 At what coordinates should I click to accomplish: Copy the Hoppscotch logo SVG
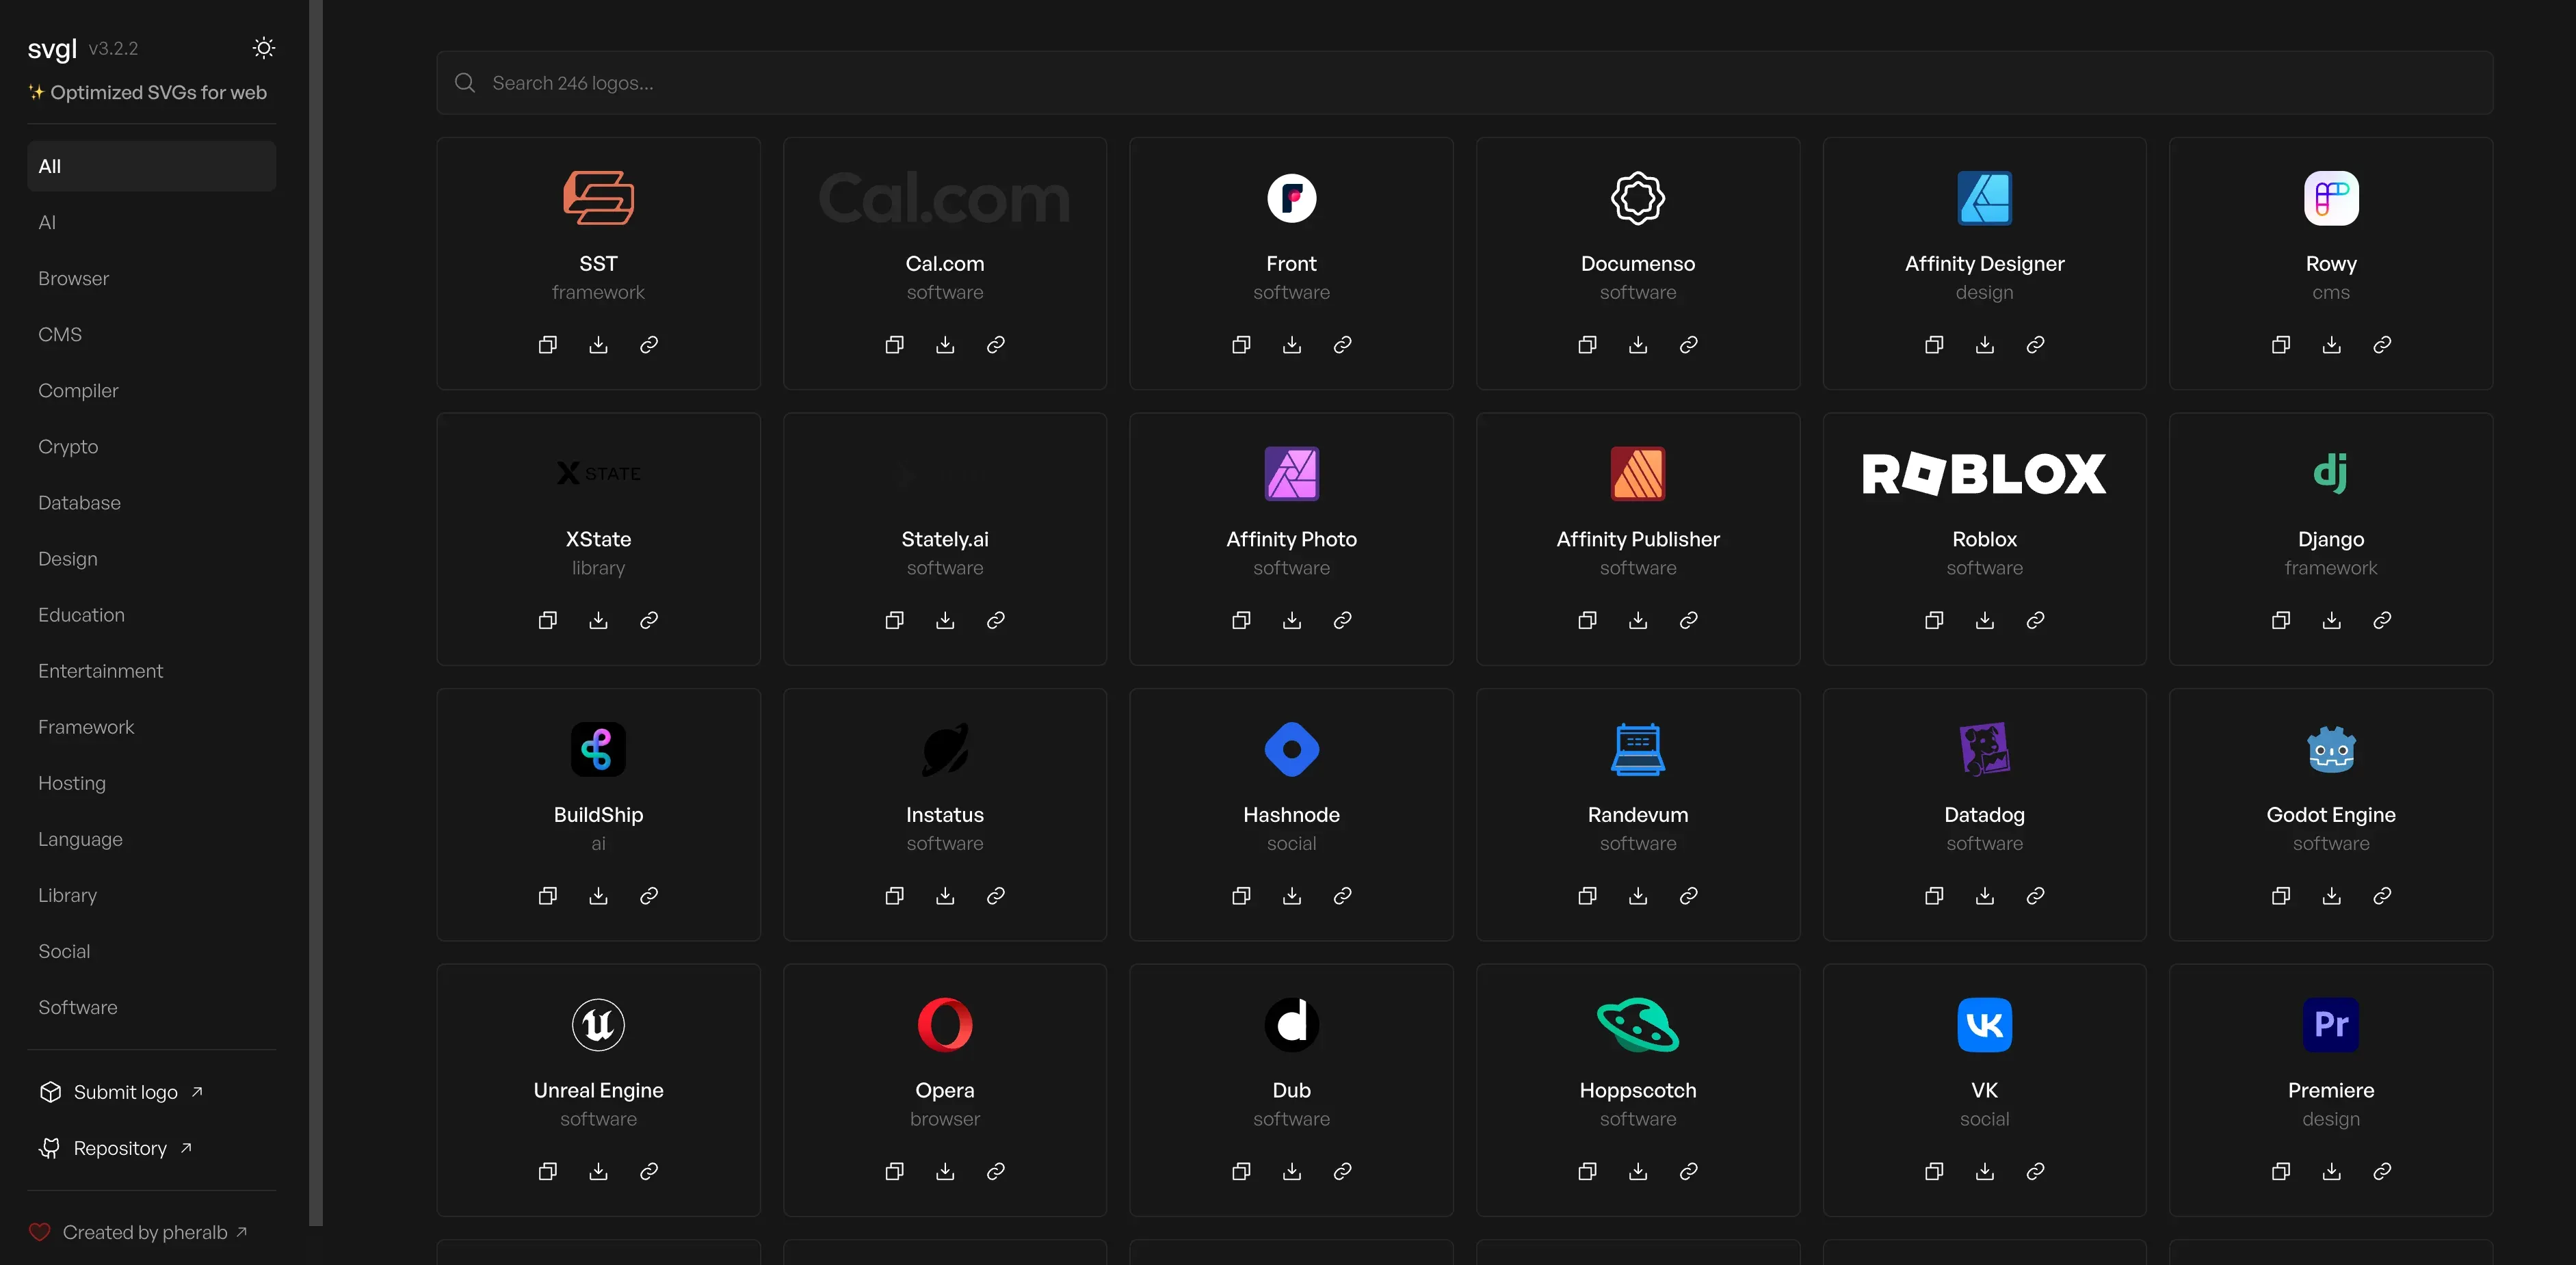point(1587,1171)
